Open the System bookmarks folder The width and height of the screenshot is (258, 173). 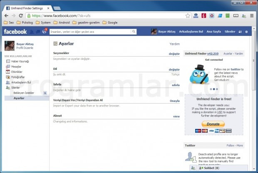click(43, 22)
